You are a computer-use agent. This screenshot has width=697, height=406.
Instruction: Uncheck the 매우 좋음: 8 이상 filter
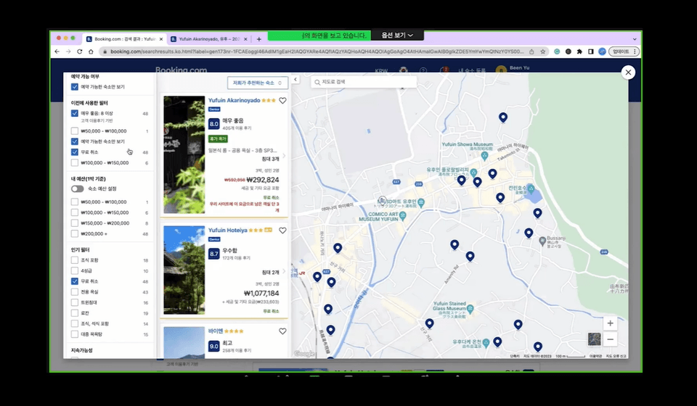[75, 114]
